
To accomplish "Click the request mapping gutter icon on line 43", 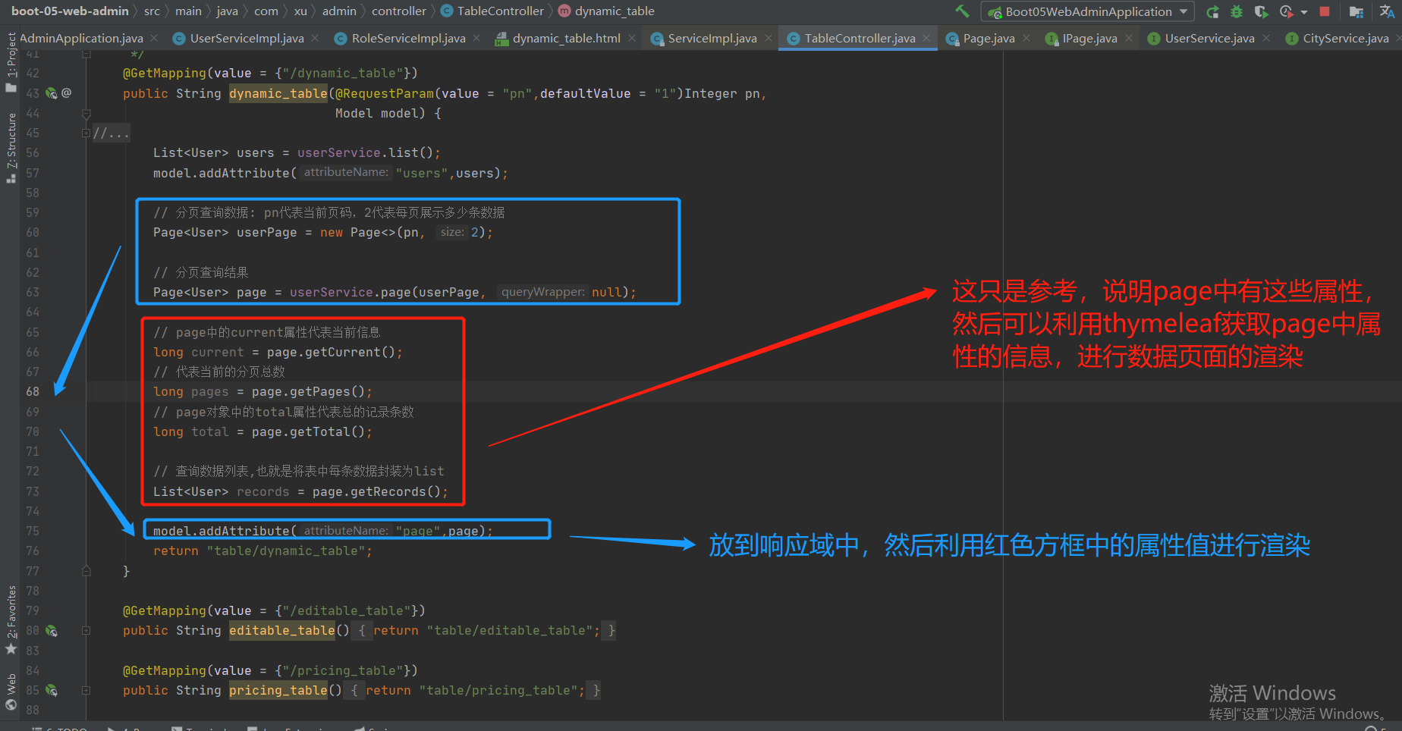I will [x=52, y=93].
